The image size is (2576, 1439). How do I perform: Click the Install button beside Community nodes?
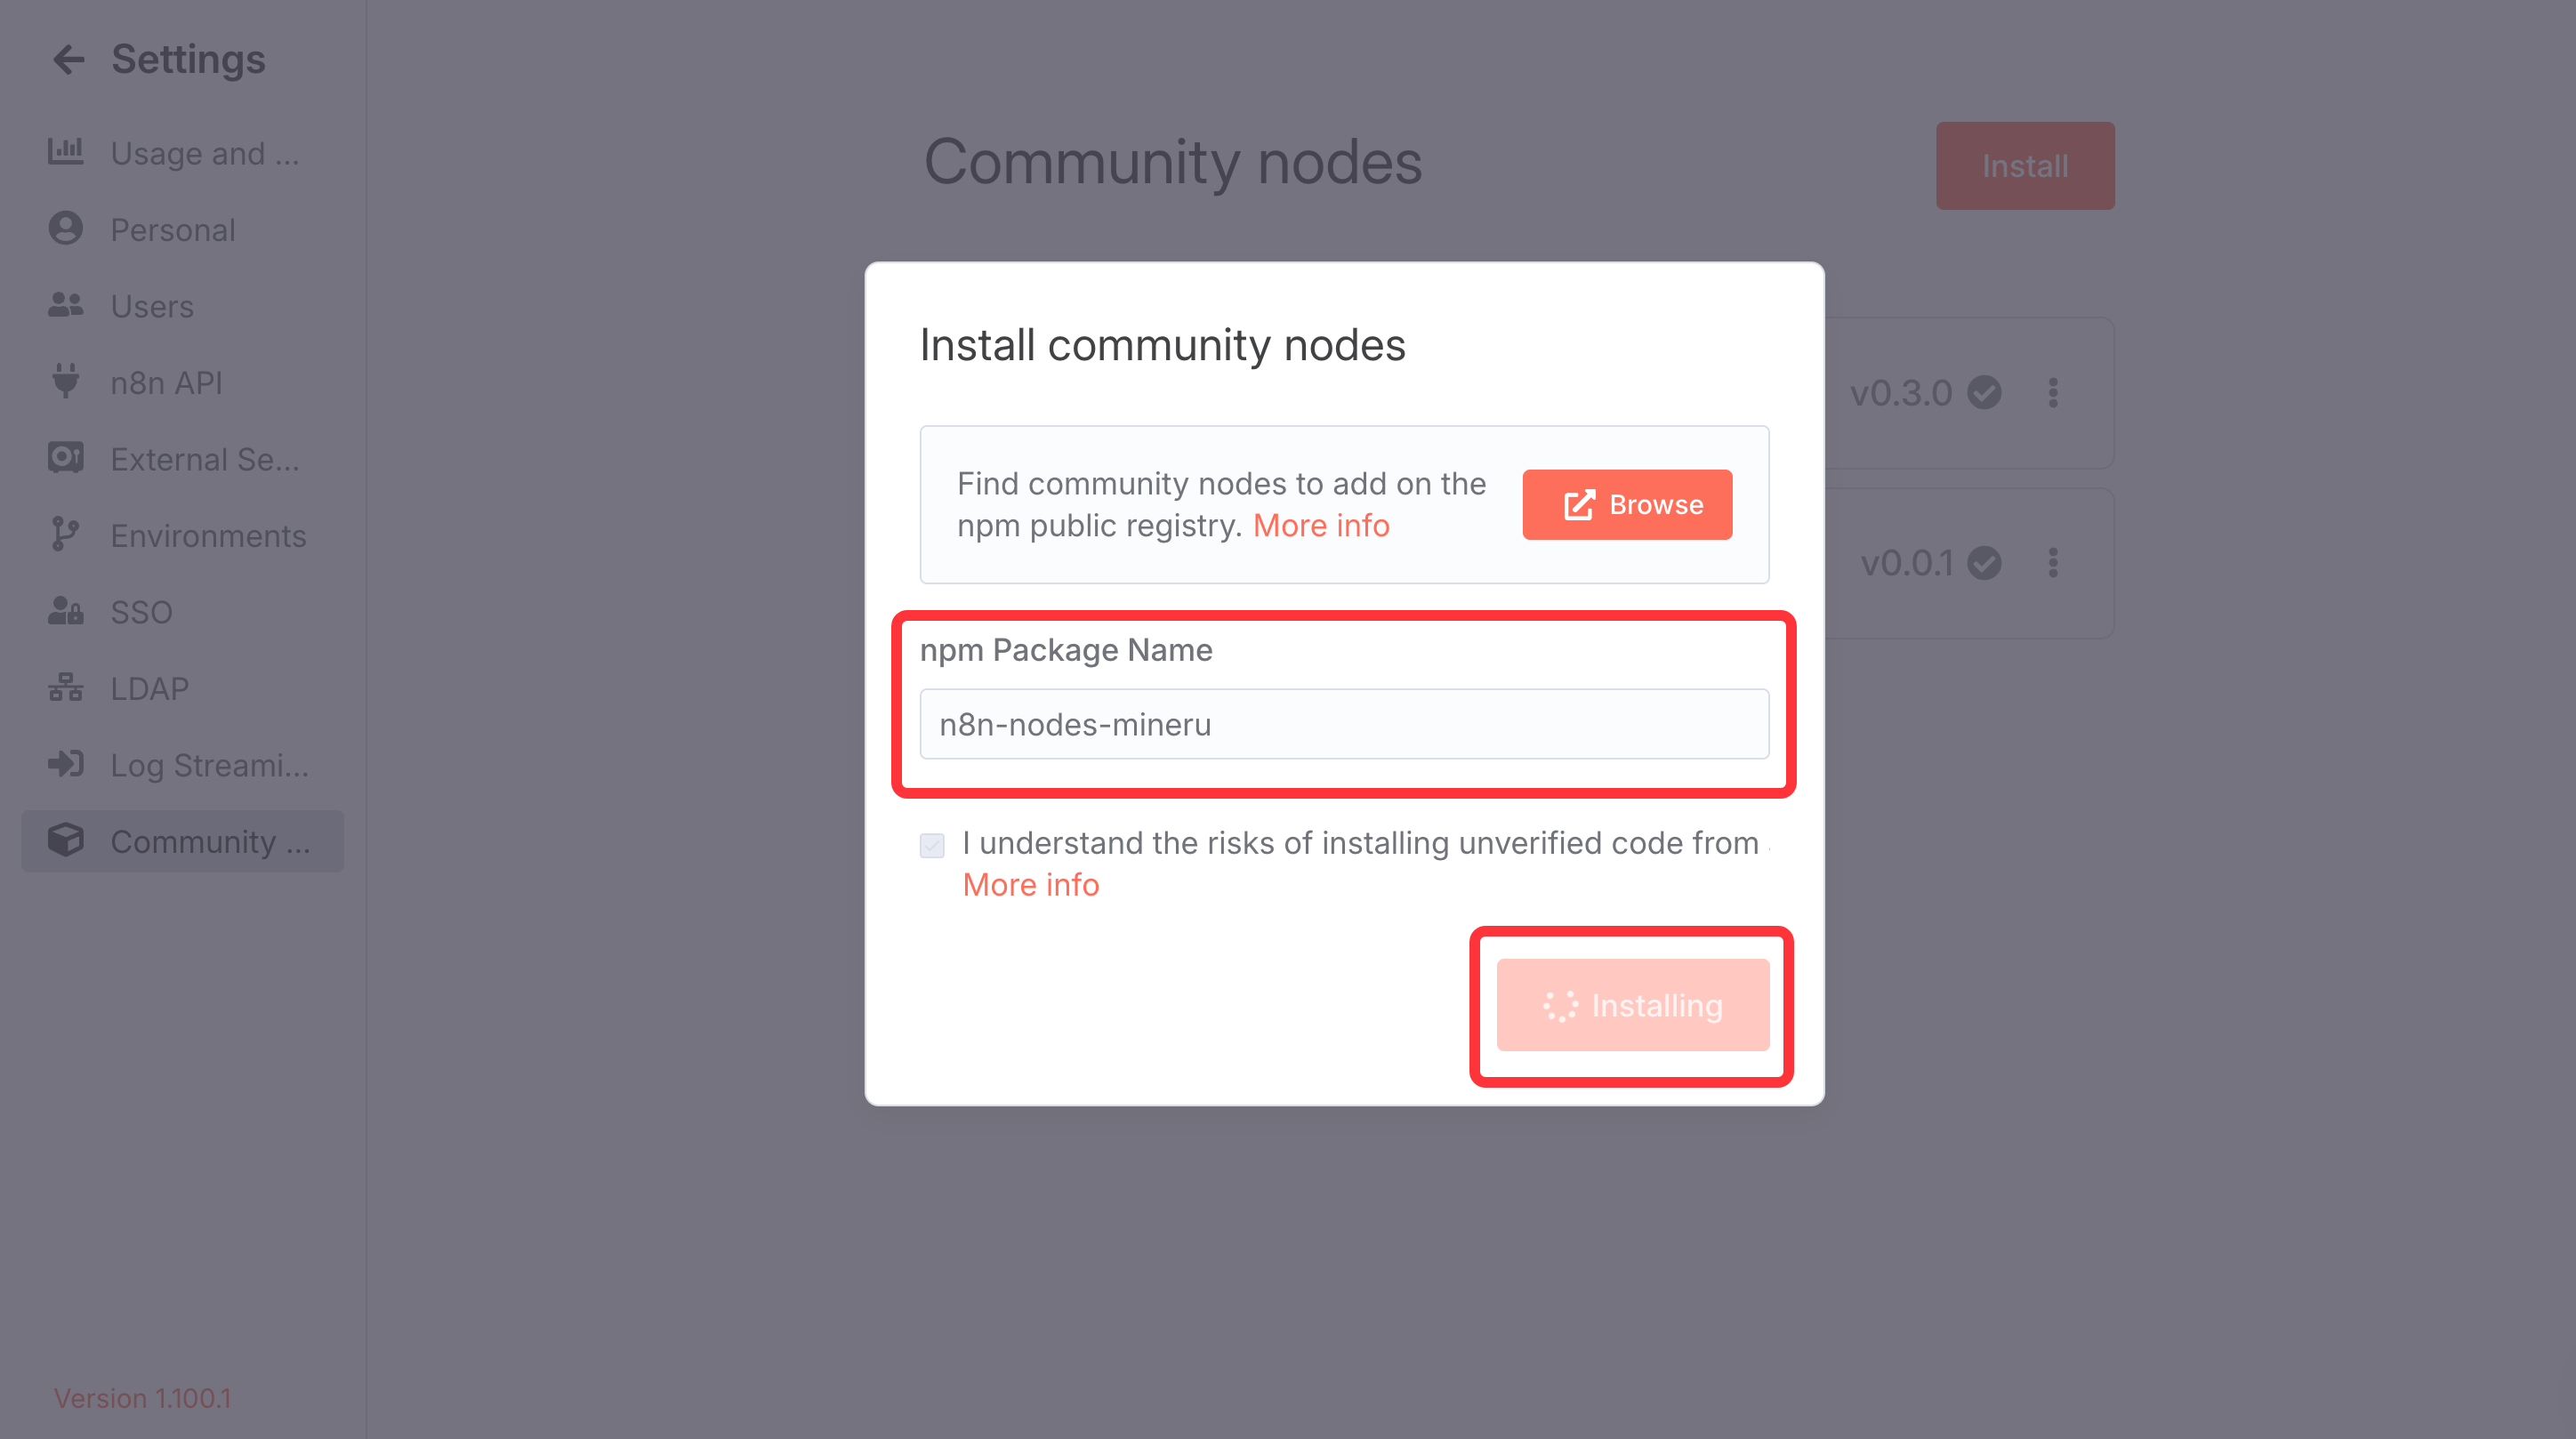2025,166
